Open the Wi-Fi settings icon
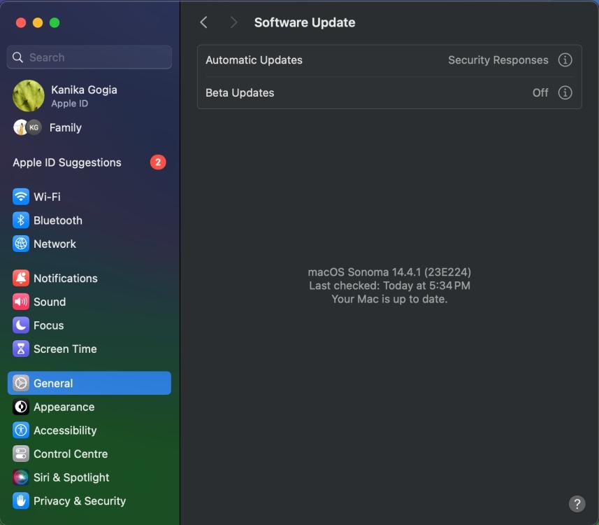599x525 pixels. [x=21, y=197]
